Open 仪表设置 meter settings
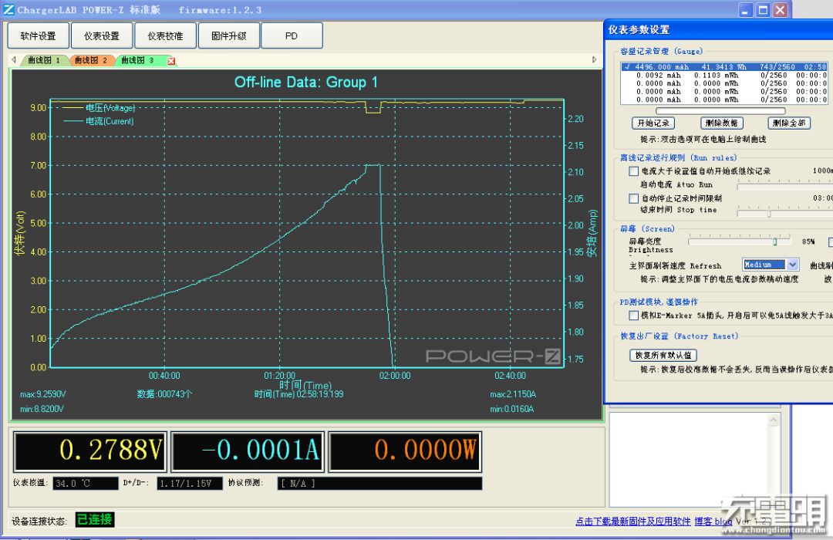Image resolution: width=833 pixels, height=540 pixels. coord(102,35)
